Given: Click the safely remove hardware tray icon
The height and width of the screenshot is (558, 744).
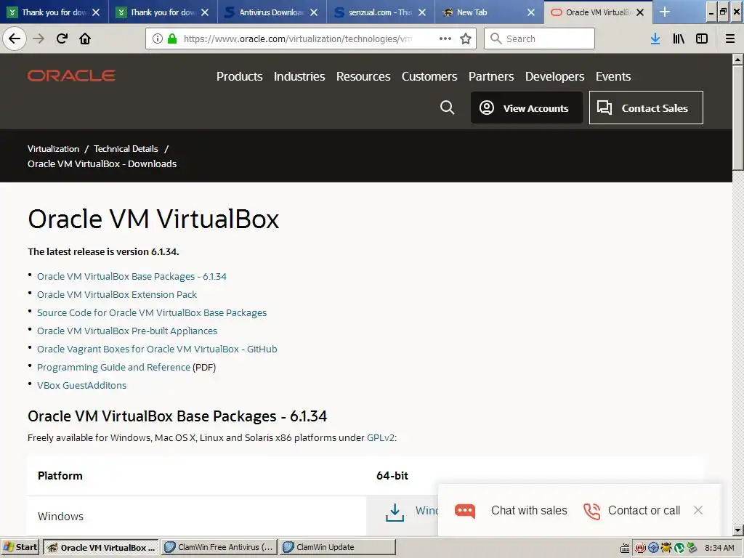Looking at the screenshot, I should point(692,548).
